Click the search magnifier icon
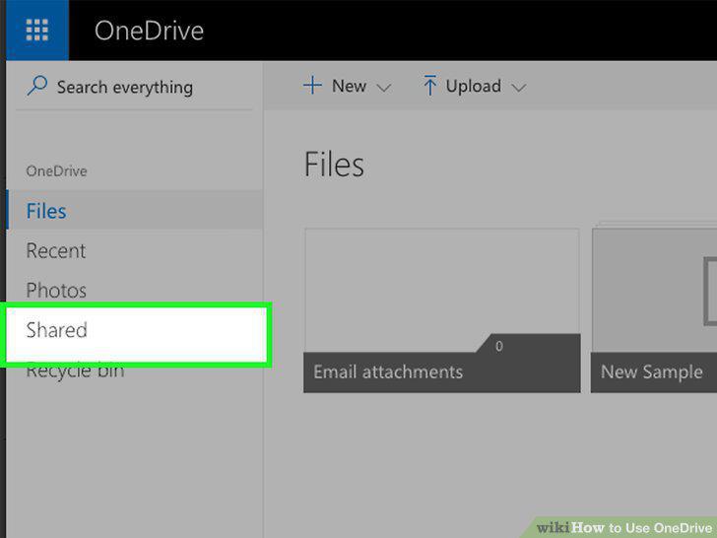The width and height of the screenshot is (717, 538). point(37,86)
